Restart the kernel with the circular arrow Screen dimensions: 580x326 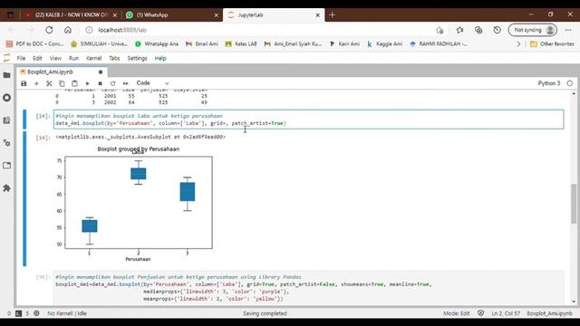point(112,83)
